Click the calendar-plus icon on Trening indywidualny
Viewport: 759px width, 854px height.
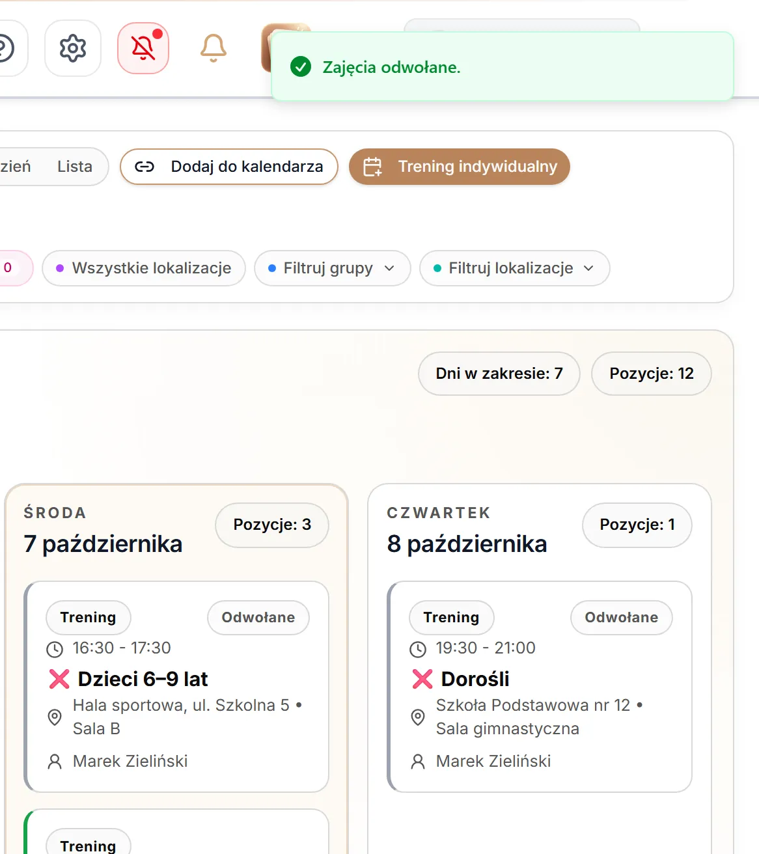click(373, 167)
